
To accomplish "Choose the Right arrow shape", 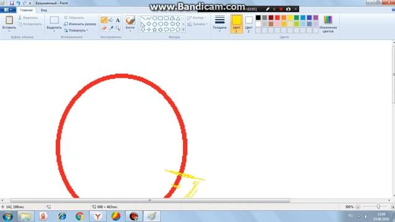I will coord(166,24).
